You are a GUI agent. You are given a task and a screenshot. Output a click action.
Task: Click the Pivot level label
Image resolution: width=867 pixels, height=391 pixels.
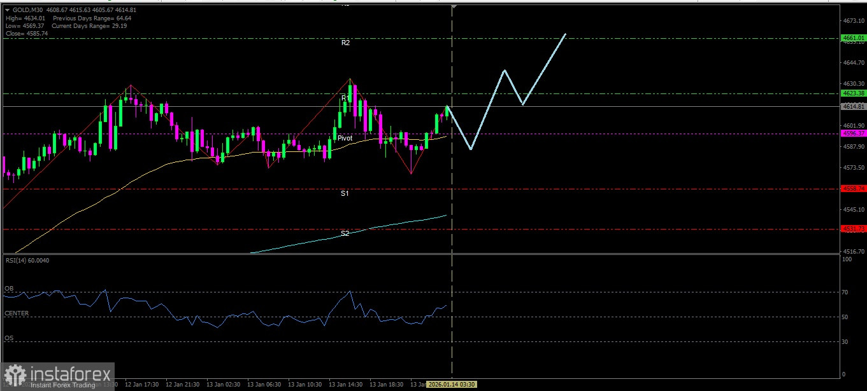345,138
